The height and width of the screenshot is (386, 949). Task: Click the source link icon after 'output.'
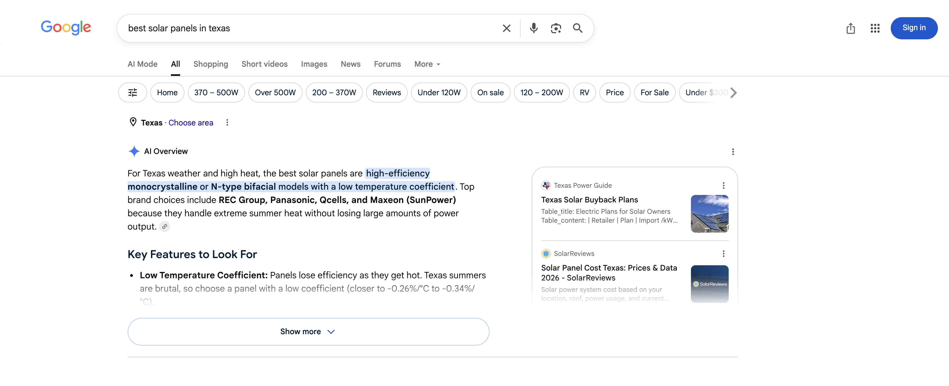(x=165, y=227)
